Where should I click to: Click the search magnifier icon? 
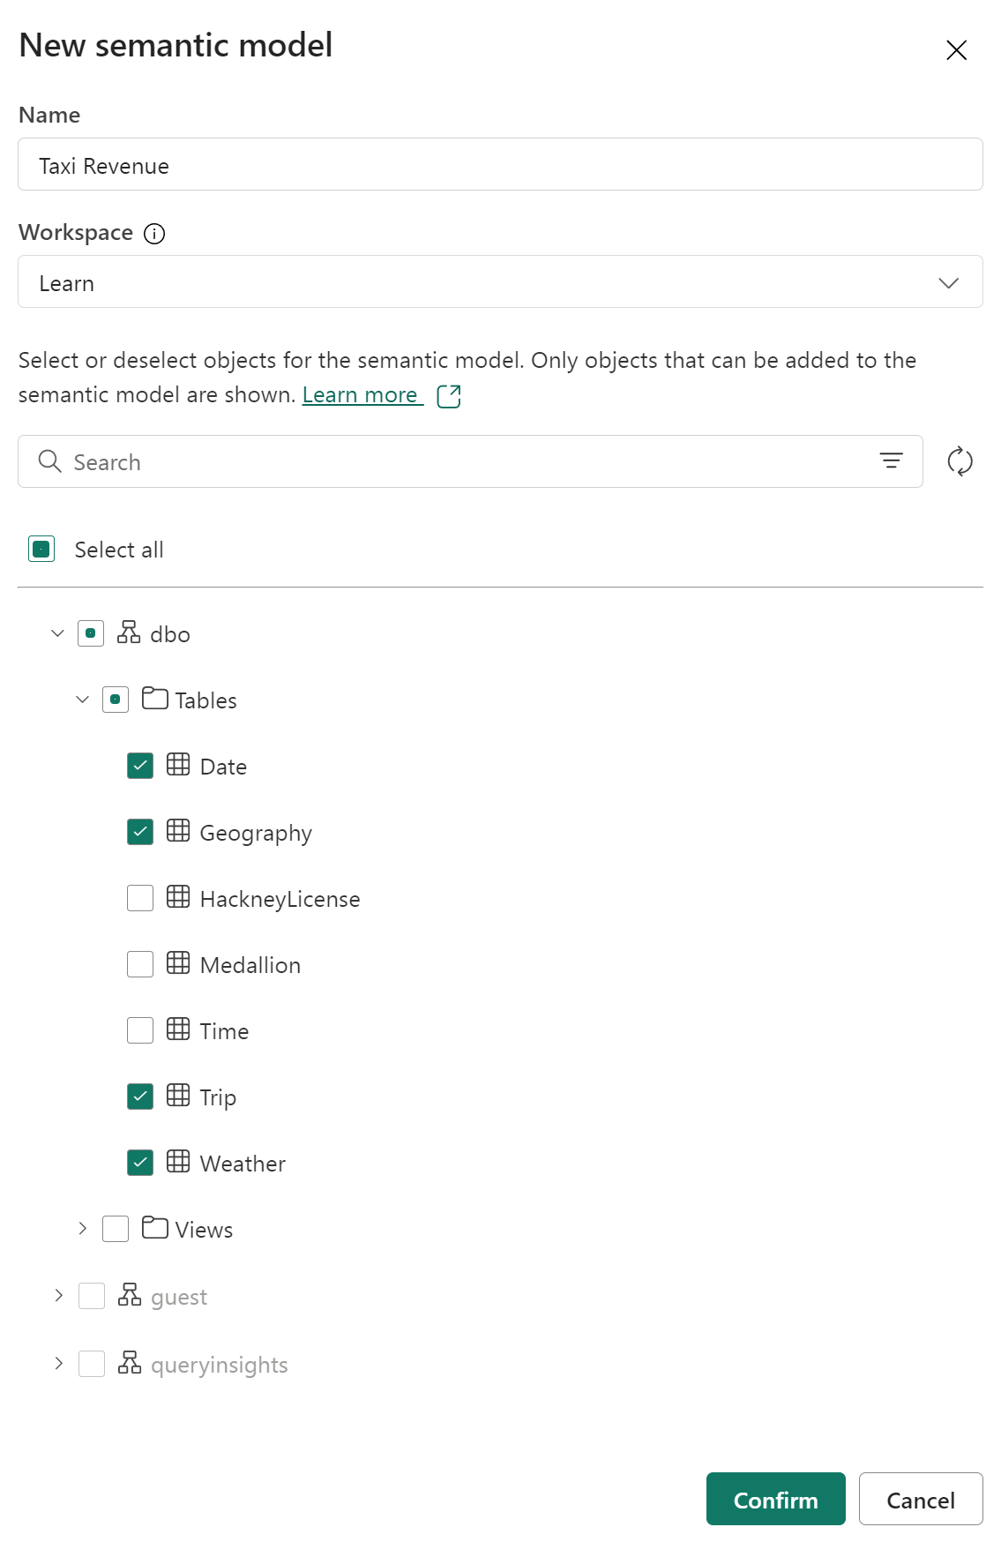click(50, 461)
